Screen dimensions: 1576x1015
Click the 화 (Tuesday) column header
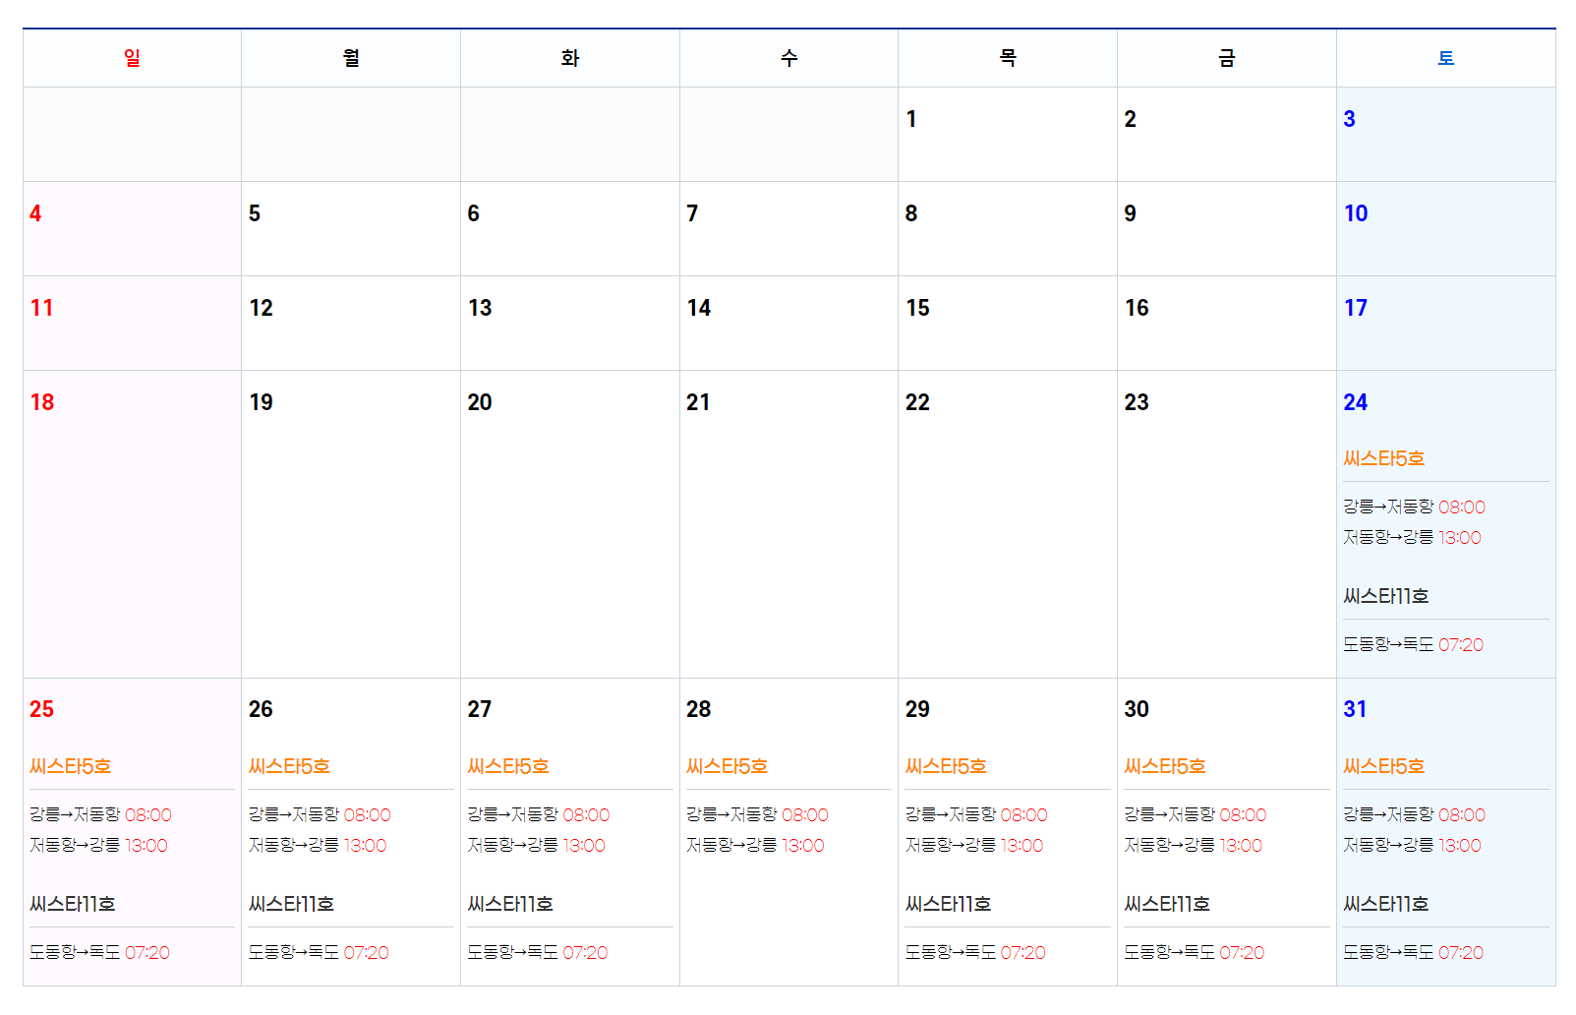570,58
